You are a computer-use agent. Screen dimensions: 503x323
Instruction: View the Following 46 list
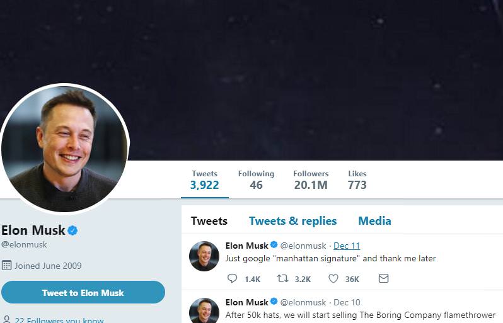coord(256,180)
